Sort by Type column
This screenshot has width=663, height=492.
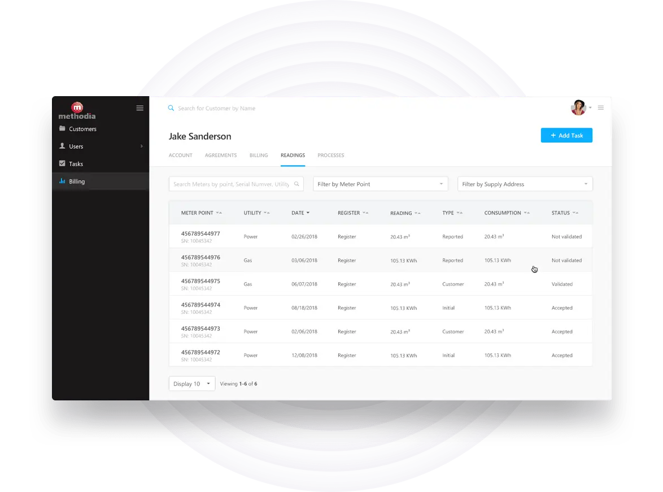click(x=452, y=213)
